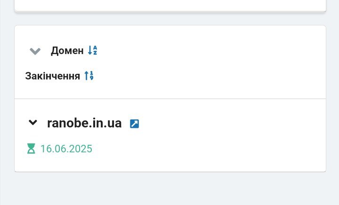Screen dimensions: 339x205
Task: Click empty space in the table header row
Action: (x=205, y=63)
